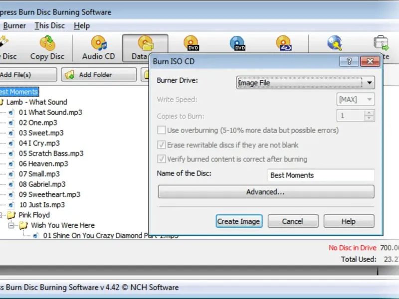Collapse the Wish You Were Here tree folder
399x299 pixels.
pos(11,225)
